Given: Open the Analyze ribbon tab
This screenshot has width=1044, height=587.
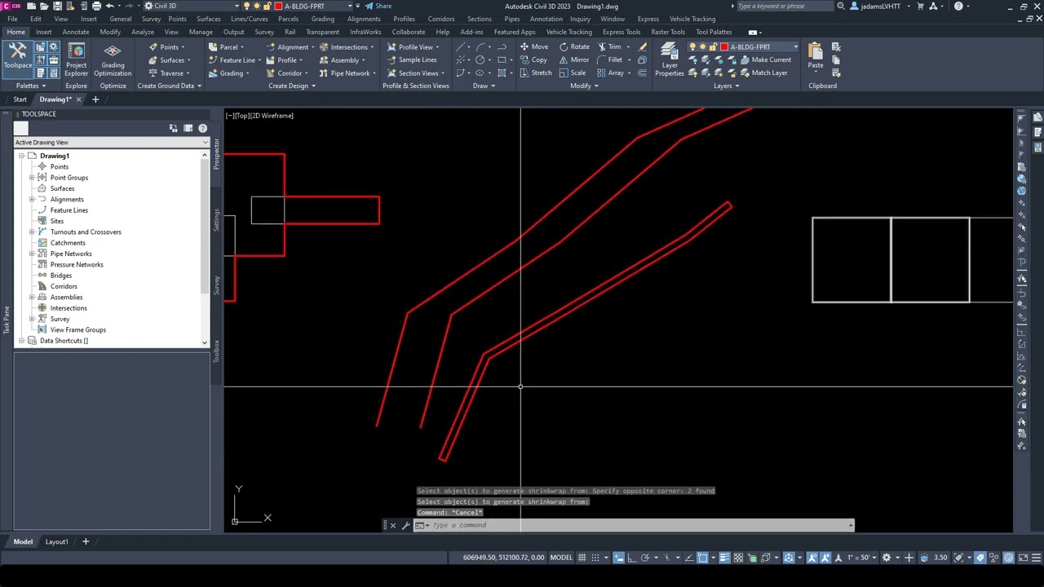Looking at the screenshot, I should [143, 32].
